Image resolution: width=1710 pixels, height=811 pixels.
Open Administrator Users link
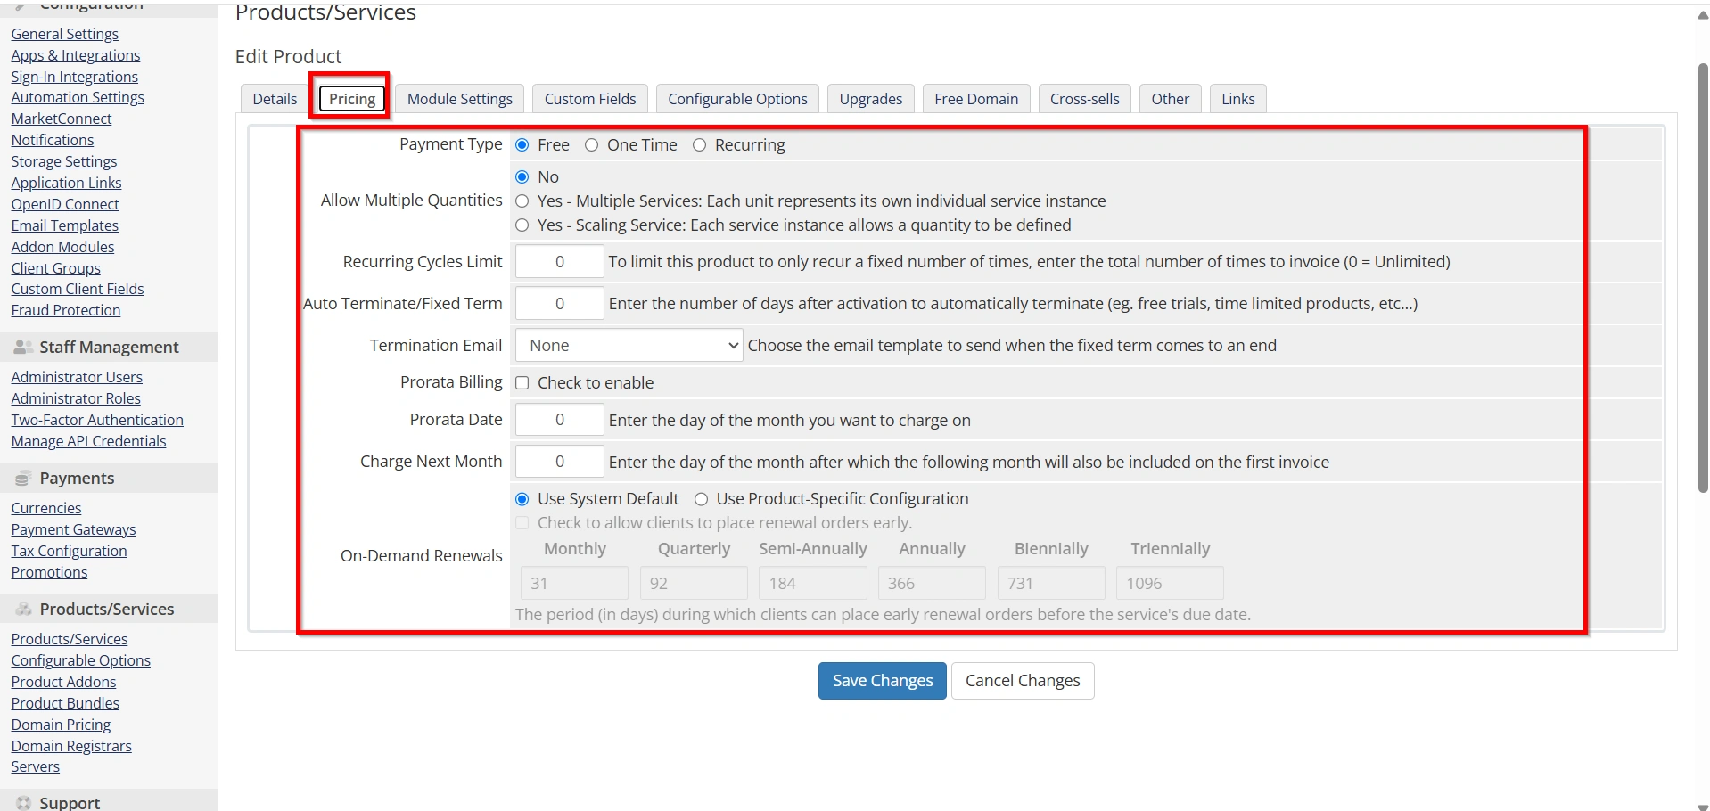[x=77, y=377]
